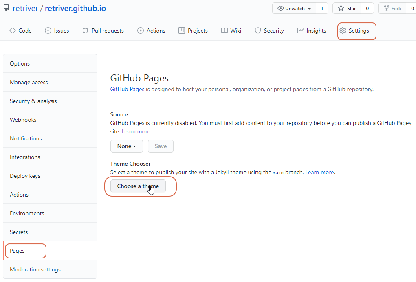Click the fork icon
The width and height of the screenshot is (416, 282).
387,9
